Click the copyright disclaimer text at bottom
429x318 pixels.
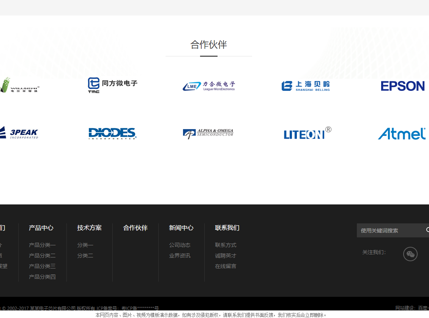[211, 315]
